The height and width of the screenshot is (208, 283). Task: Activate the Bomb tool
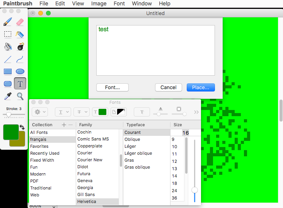(x=20, y=47)
